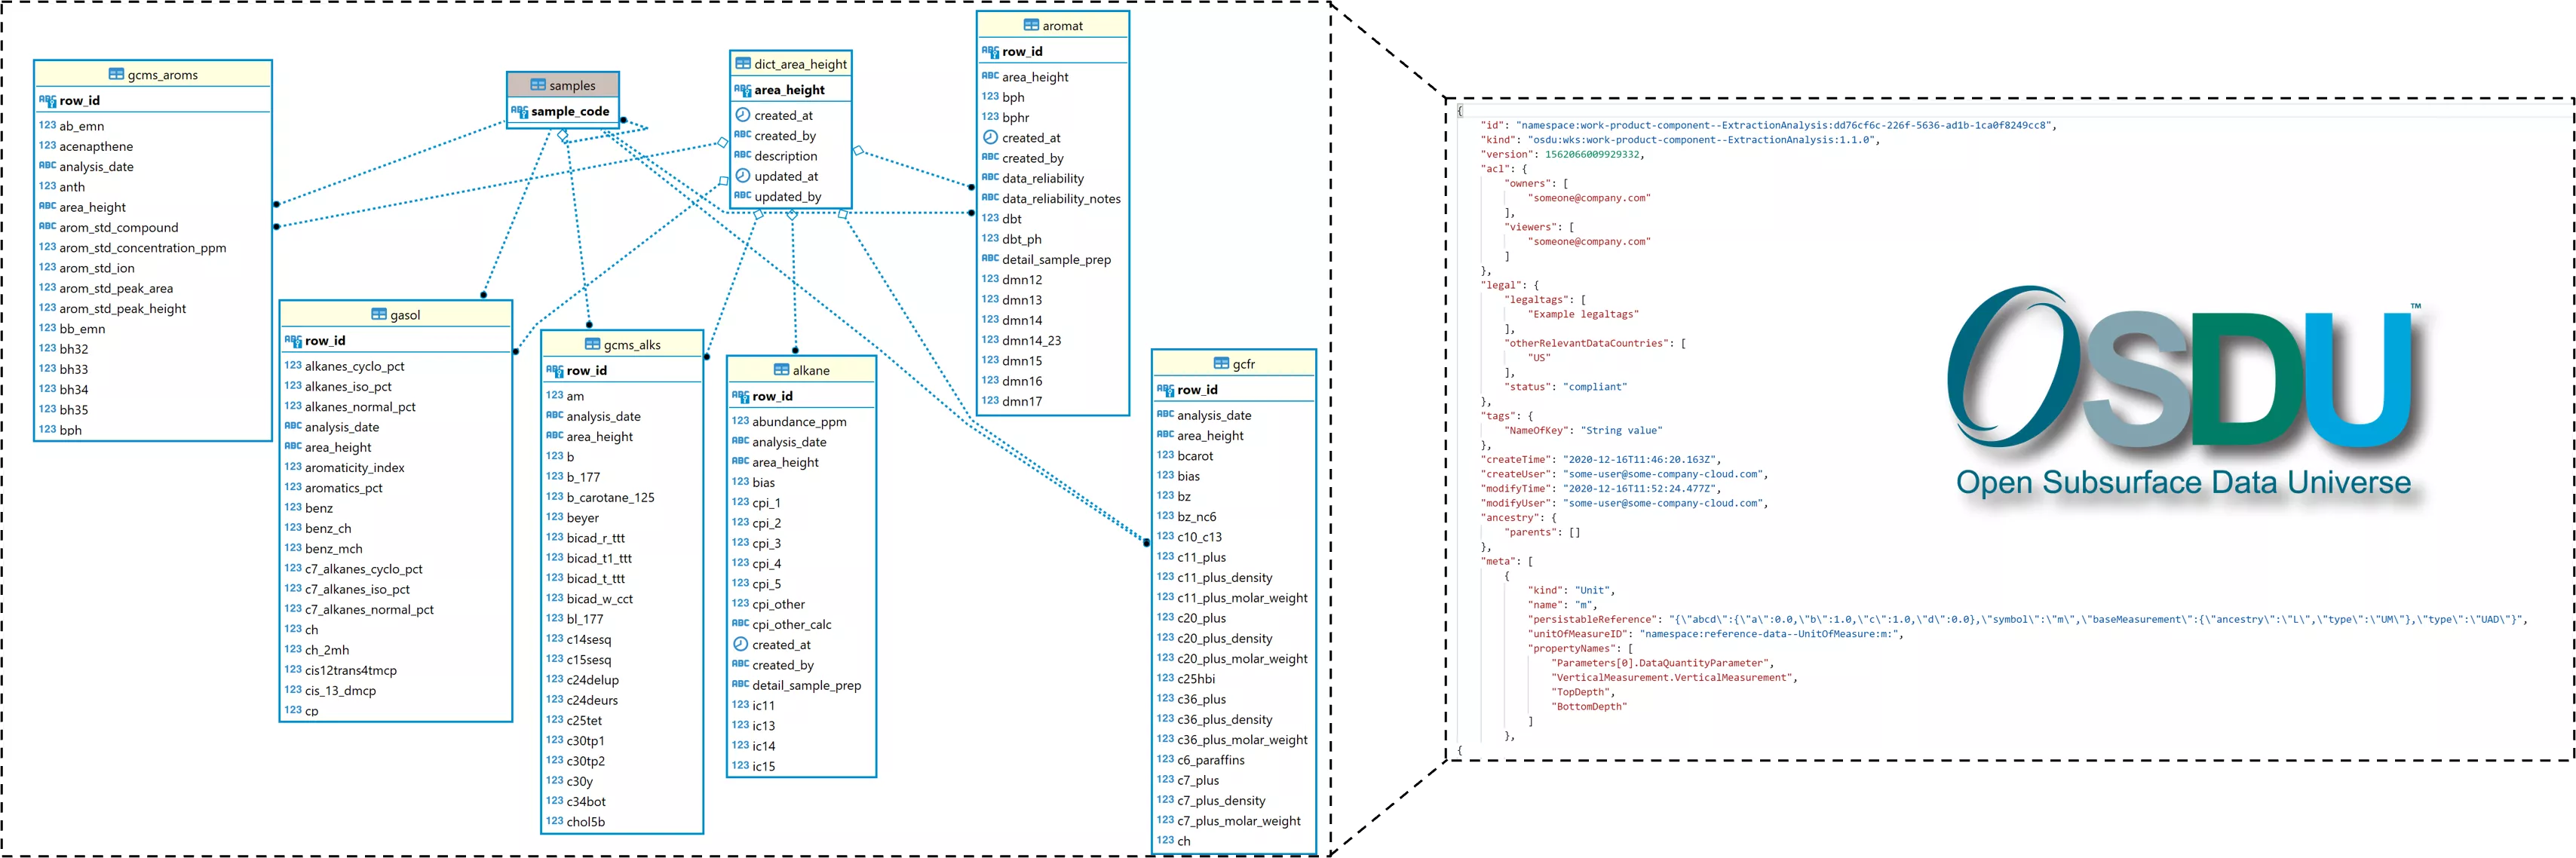Click the key icon of gcfr row_id

coord(1166,389)
